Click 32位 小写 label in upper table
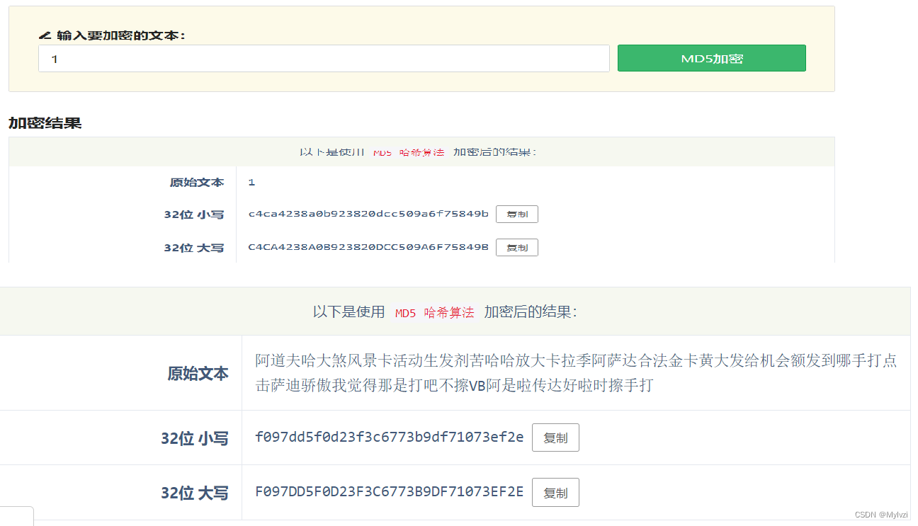 194,215
